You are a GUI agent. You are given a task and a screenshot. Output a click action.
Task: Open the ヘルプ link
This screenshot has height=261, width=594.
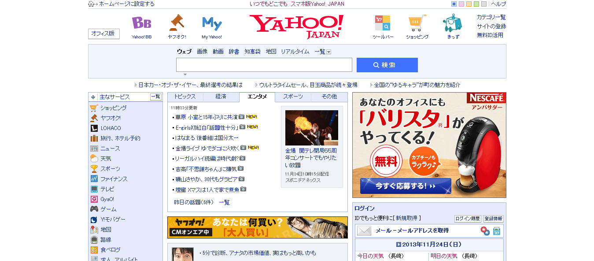(x=498, y=4)
